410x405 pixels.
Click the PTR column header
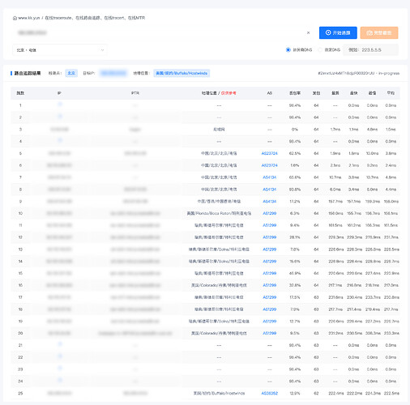click(x=135, y=93)
